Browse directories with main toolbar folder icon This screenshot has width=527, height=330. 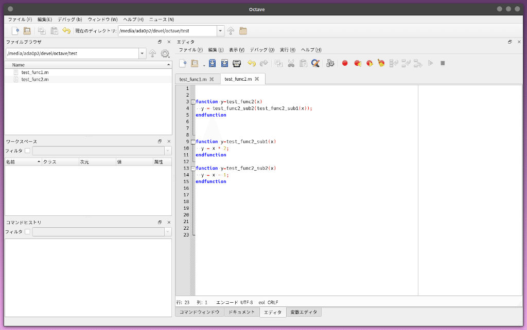pos(243,31)
